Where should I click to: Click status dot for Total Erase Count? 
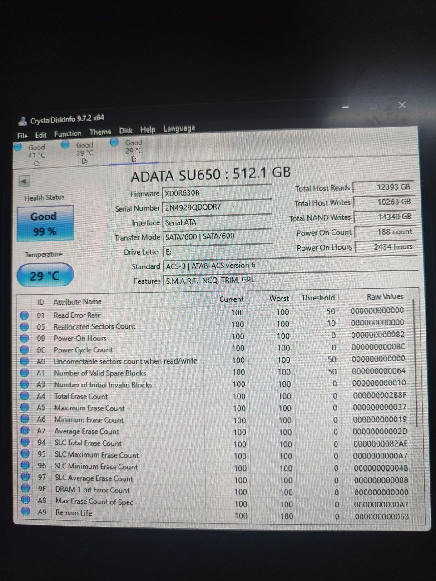[25, 396]
